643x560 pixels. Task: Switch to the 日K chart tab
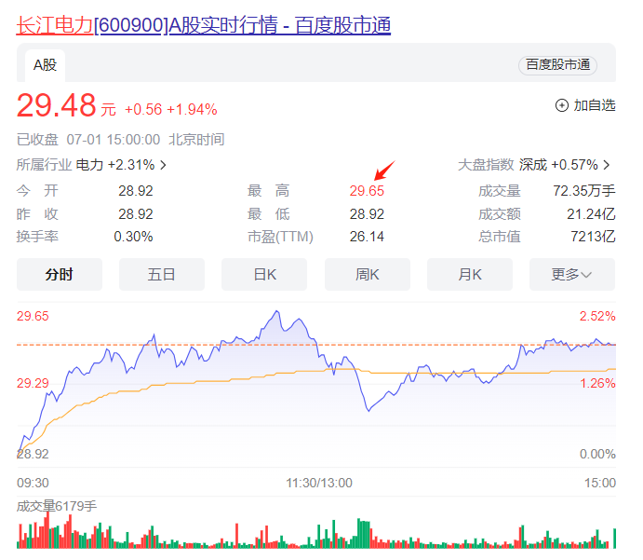point(264,274)
